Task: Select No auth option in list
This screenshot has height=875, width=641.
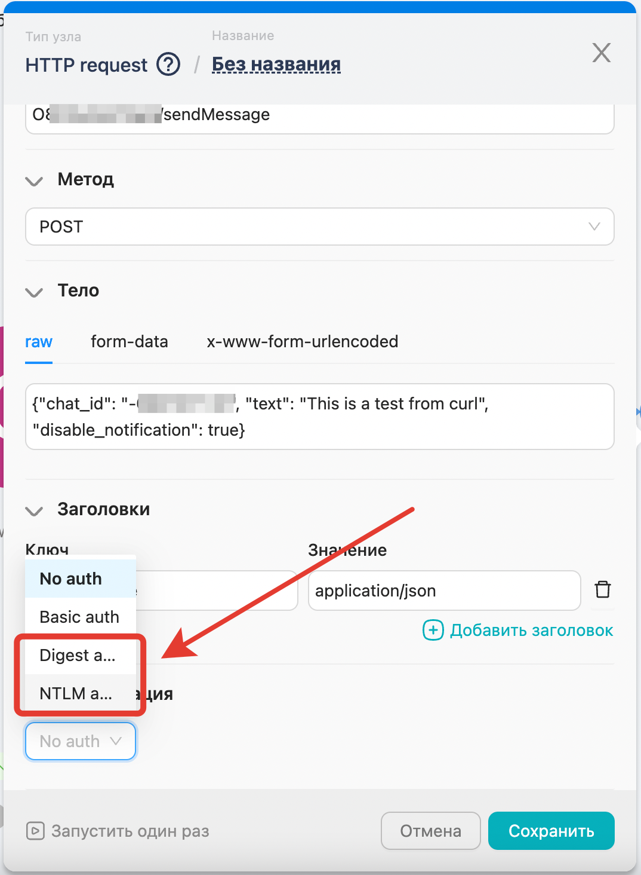Action: click(x=71, y=579)
